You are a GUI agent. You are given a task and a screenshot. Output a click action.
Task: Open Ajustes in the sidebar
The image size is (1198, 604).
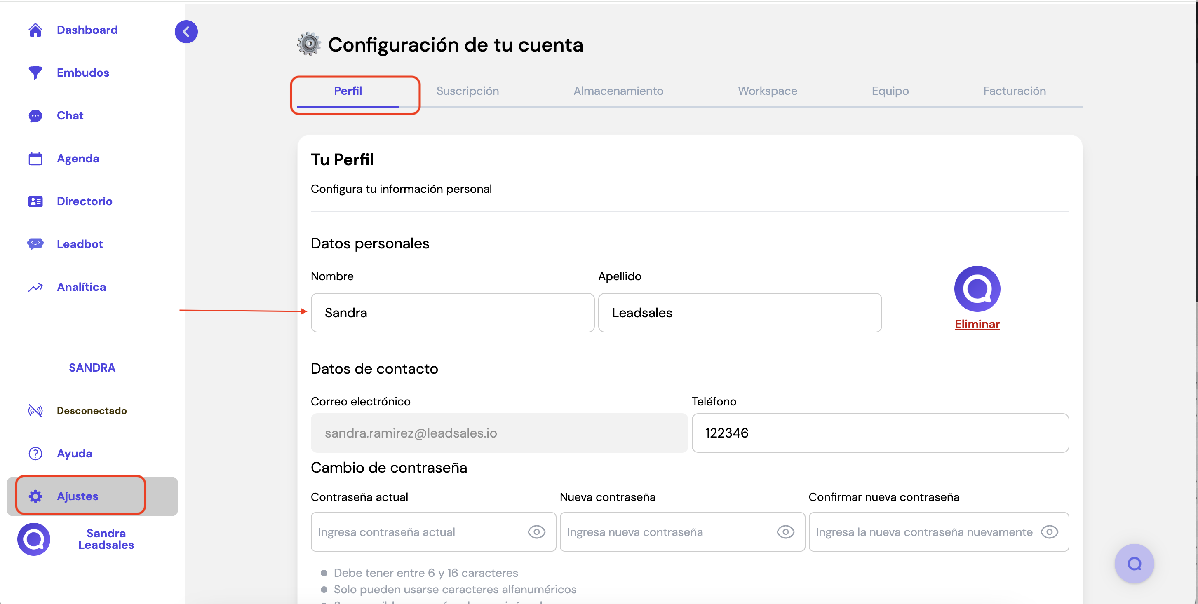[x=77, y=496]
